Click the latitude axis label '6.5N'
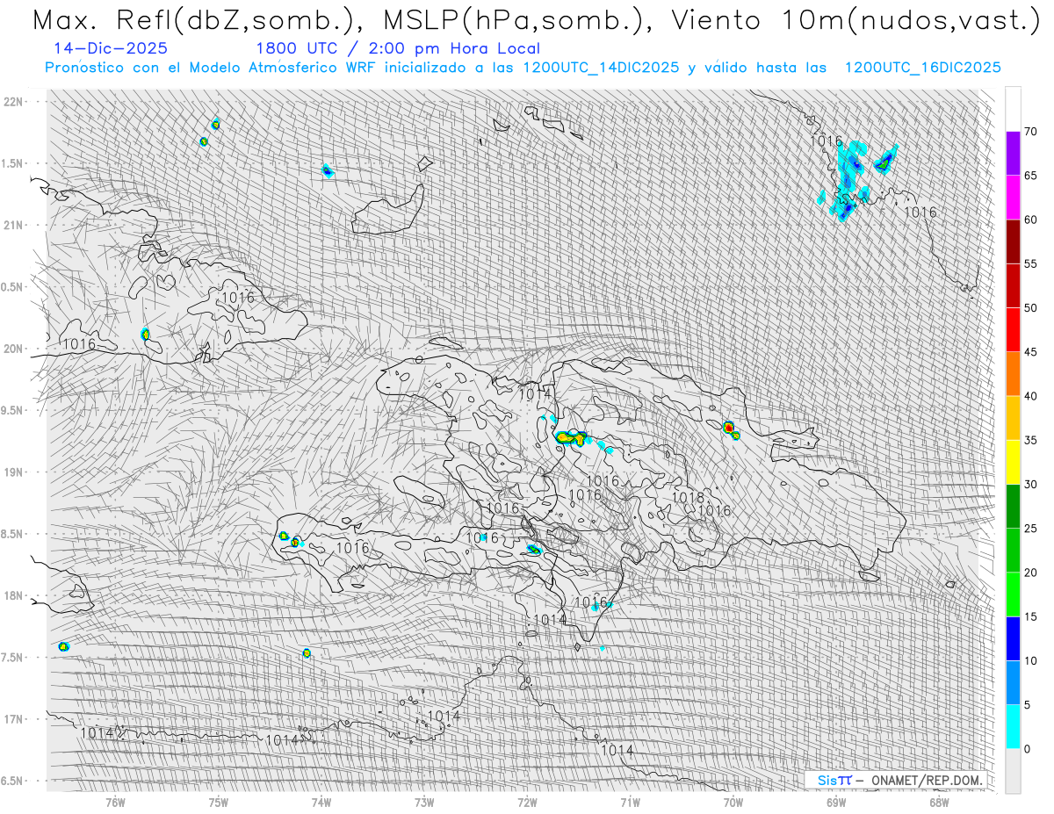The height and width of the screenshot is (814, 1054). coord(12,781)
